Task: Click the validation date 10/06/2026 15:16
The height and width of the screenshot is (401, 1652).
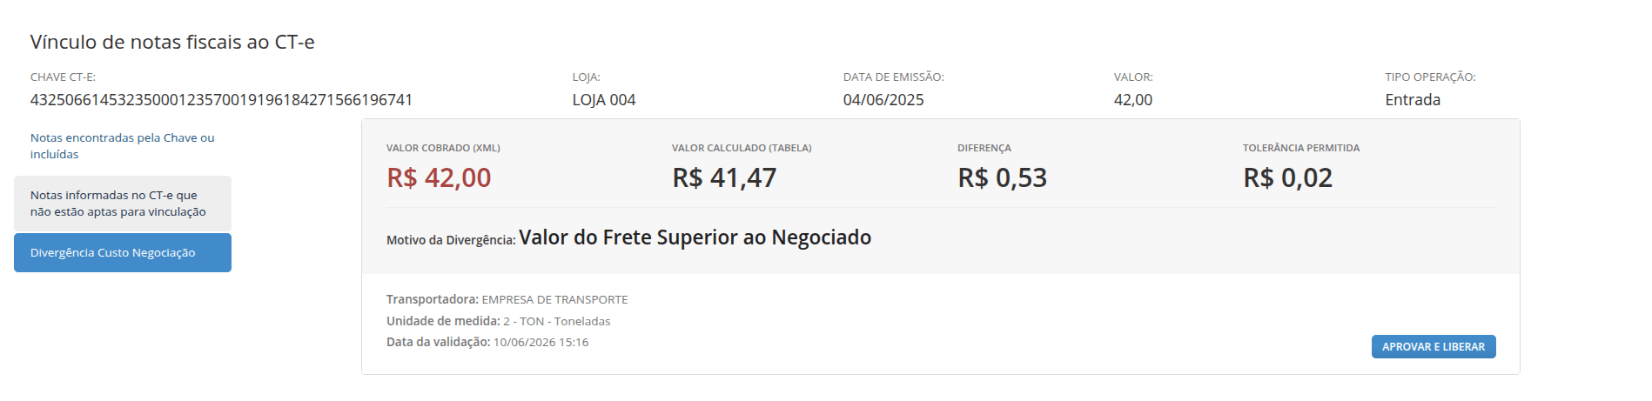Action: (541, 342)
